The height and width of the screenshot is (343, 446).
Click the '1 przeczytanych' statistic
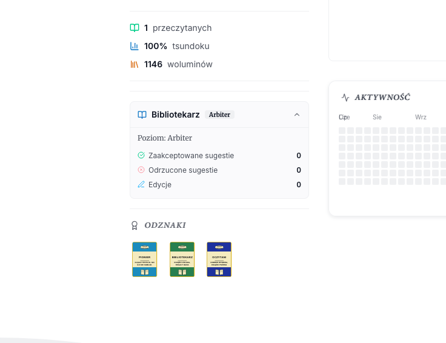coord(171,28)
